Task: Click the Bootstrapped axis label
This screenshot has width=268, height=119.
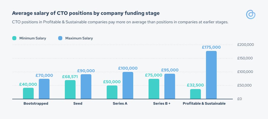Action: (x=36, y=104)
